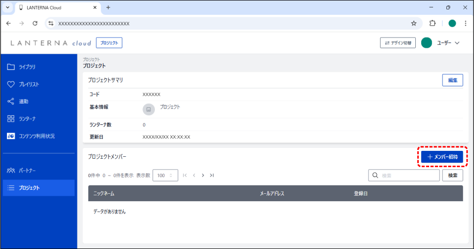The width and height of the screenshot is (474, 249).
Task: Click the heart Playlist icon
Action: click(x=11, y=84)
